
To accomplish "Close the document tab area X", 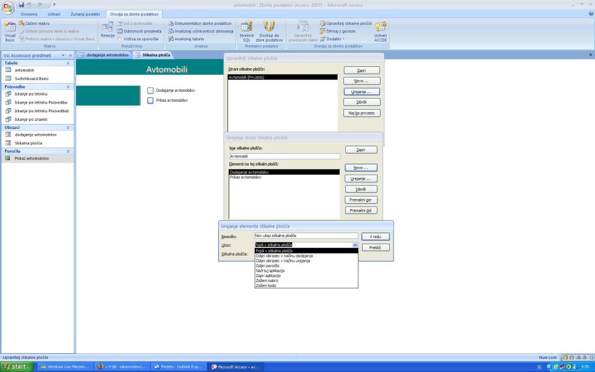I will (x=591, y=55).
